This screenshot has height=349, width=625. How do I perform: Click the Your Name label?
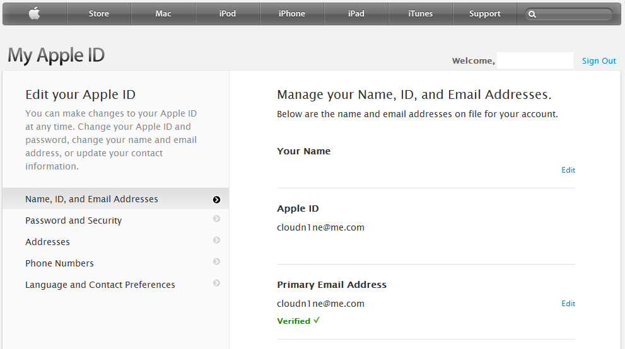(x=304, y=151)
